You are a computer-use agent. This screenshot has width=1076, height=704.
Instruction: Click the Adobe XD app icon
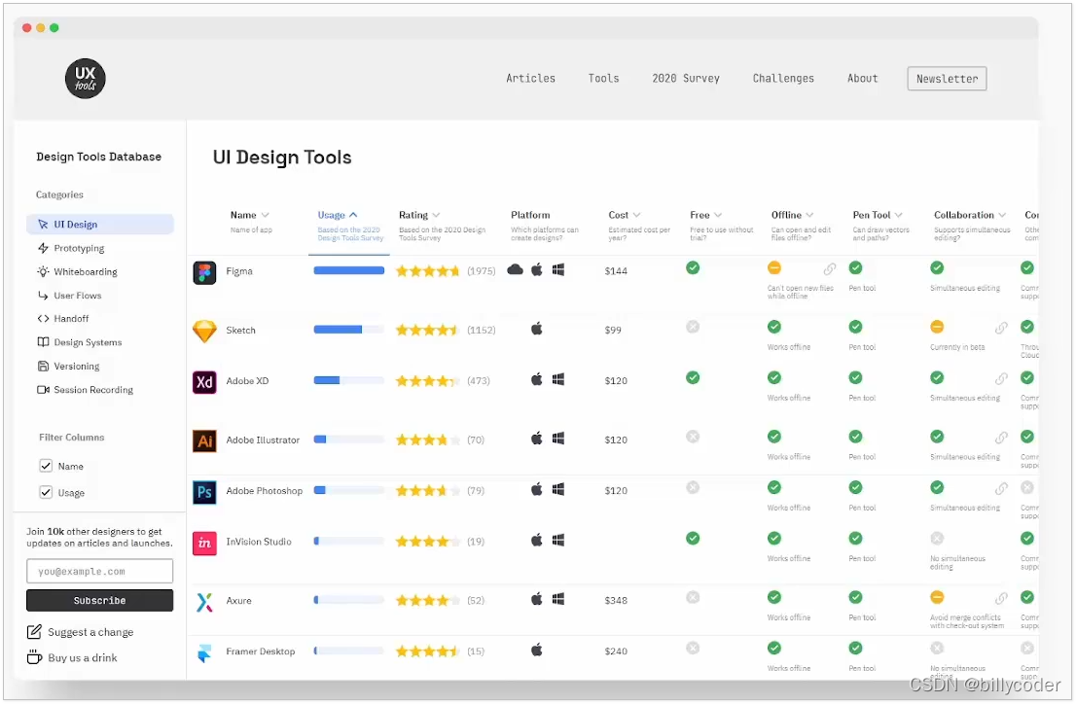pyautogui.click(x=204, y=382)
